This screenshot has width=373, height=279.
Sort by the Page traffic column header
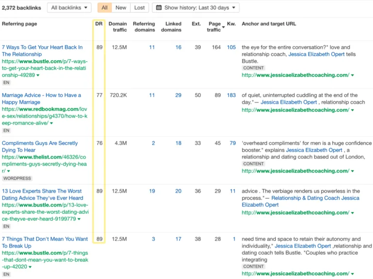[x=214, y=27]
